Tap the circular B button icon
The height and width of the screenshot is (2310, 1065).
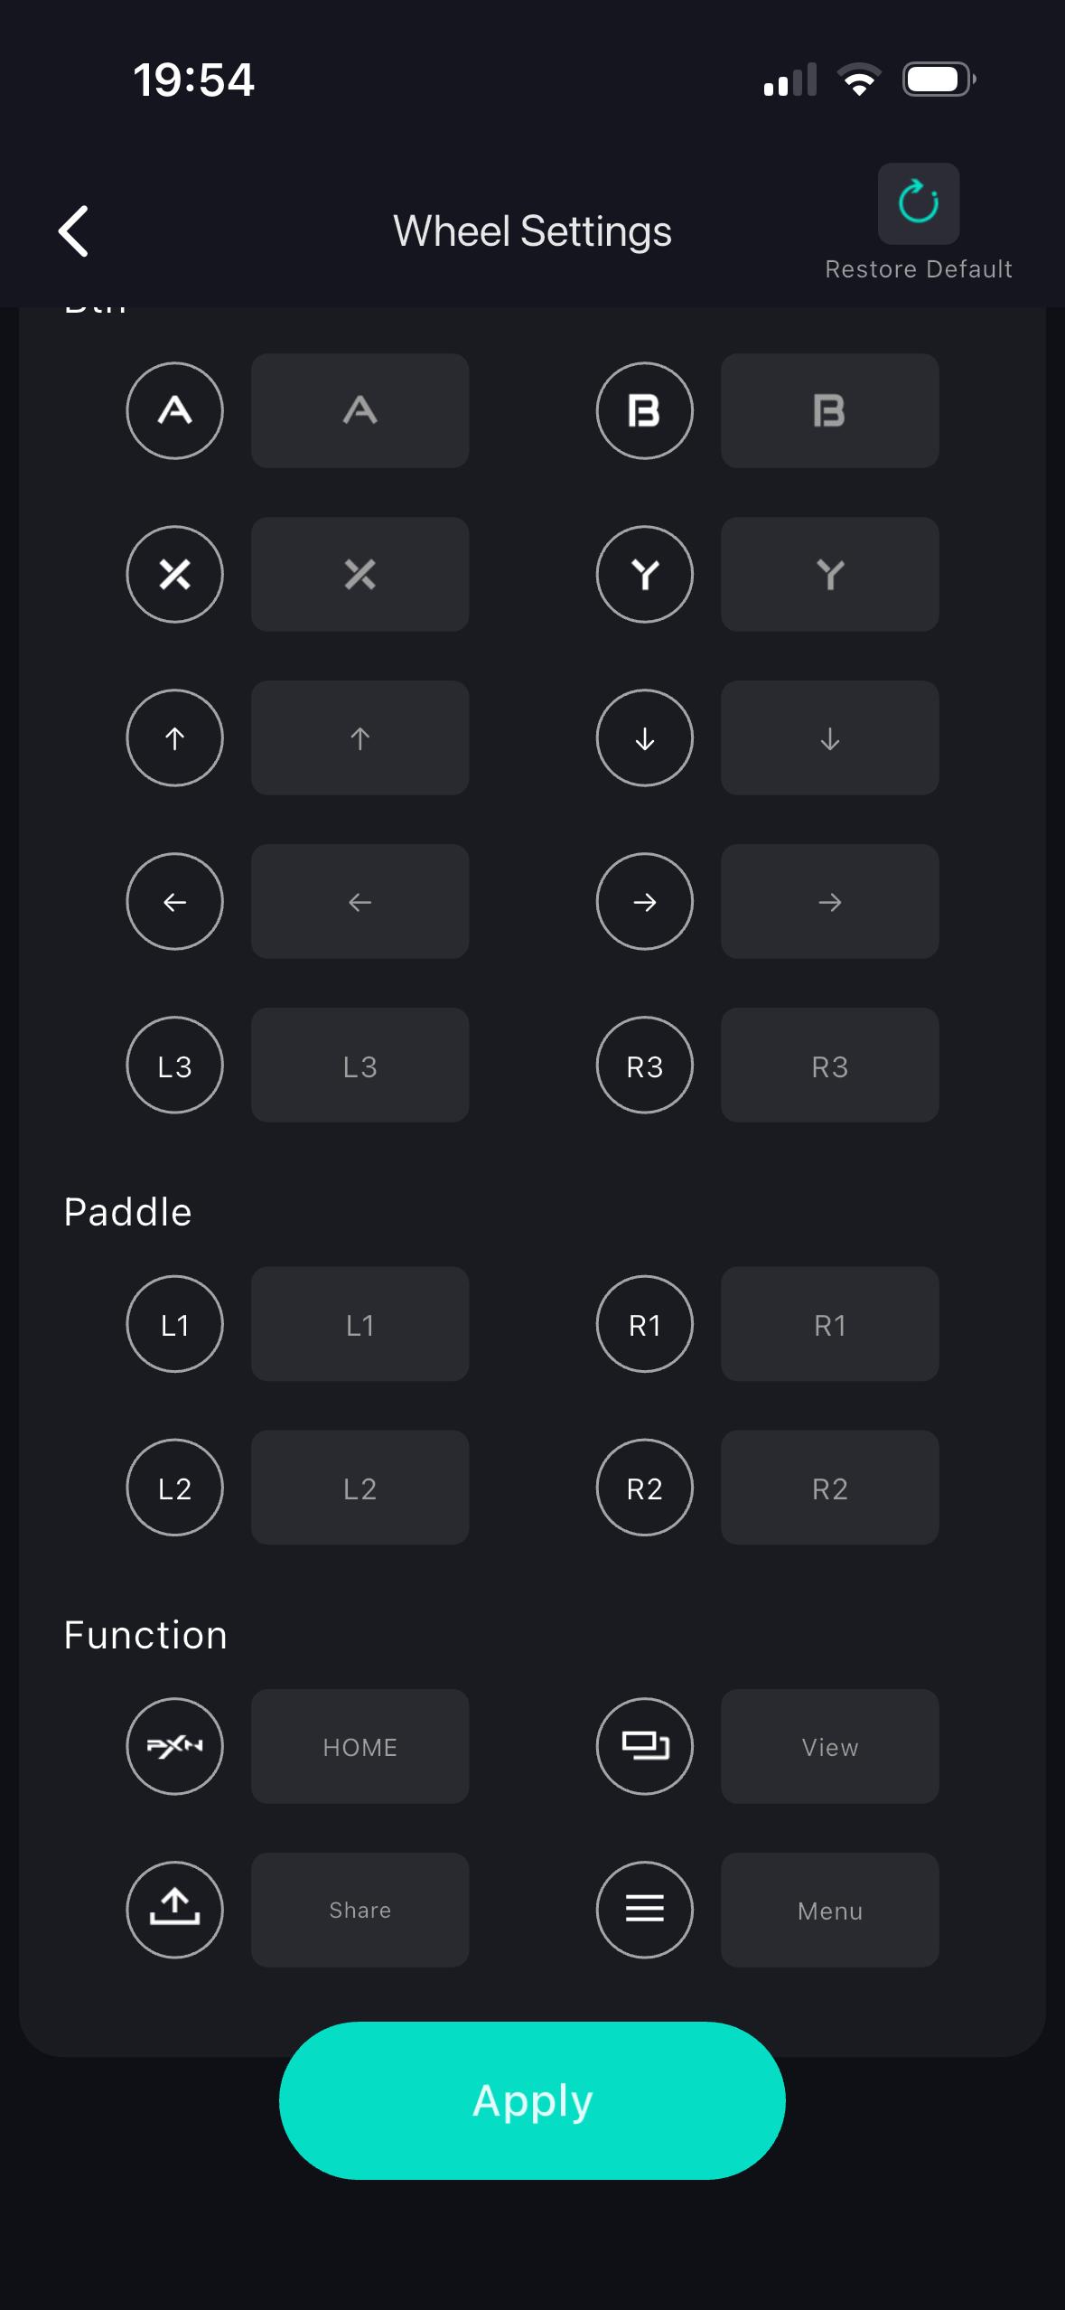coord(644,411)
